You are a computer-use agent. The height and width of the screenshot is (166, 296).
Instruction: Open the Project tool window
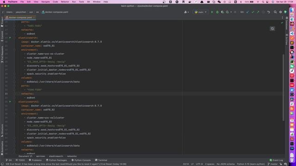click(2, 22)
